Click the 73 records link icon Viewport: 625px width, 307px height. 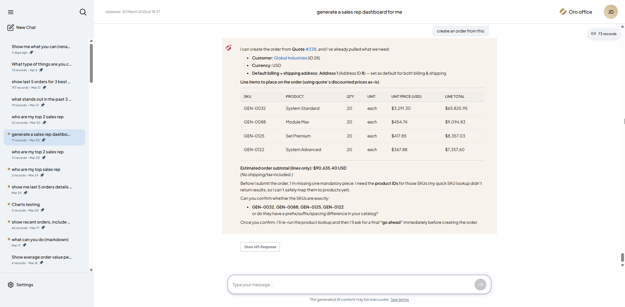point(593,34)
